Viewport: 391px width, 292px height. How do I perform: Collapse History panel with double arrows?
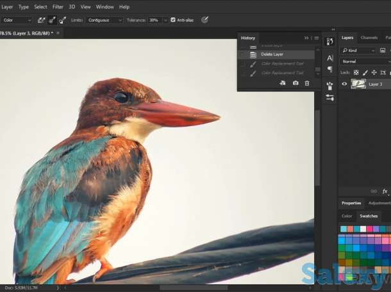[306, 38]
